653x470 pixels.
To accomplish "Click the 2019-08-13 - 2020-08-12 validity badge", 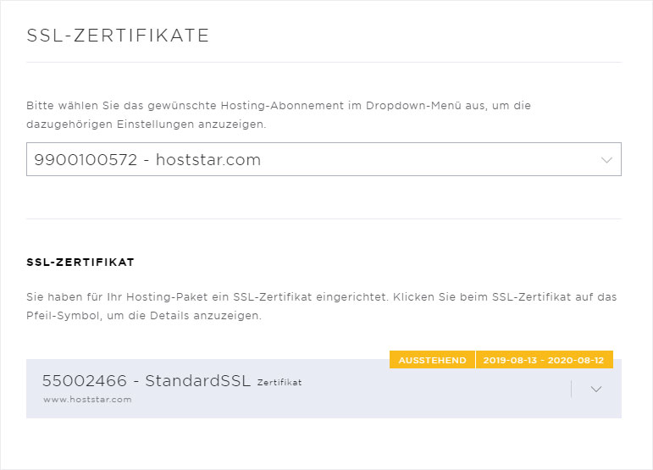I will coord(545,360).
